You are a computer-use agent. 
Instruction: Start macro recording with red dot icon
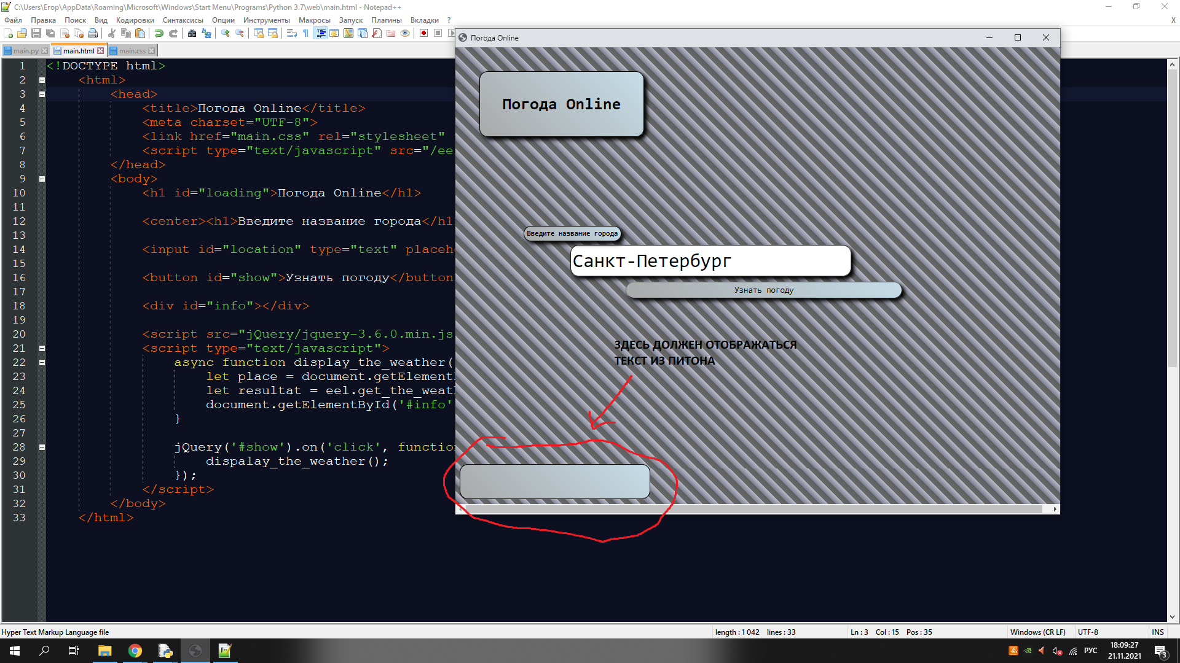pyautogui.click(x=424, y=33)
